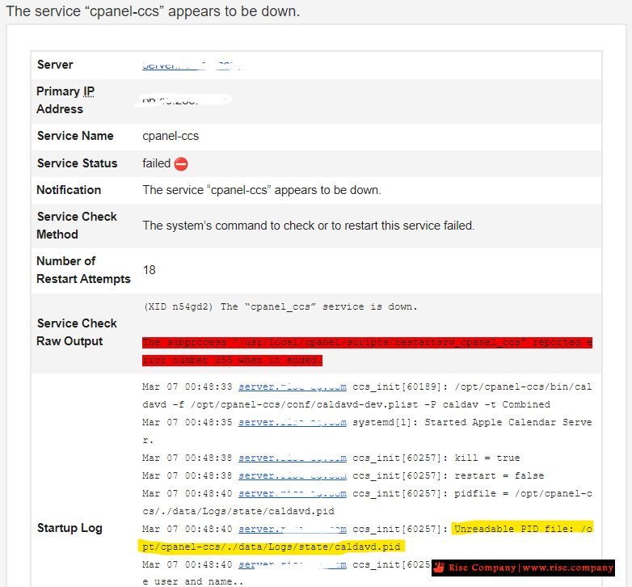Open the redacted server hostname link
Screen dimensions: 632x587
coord(191,65)
